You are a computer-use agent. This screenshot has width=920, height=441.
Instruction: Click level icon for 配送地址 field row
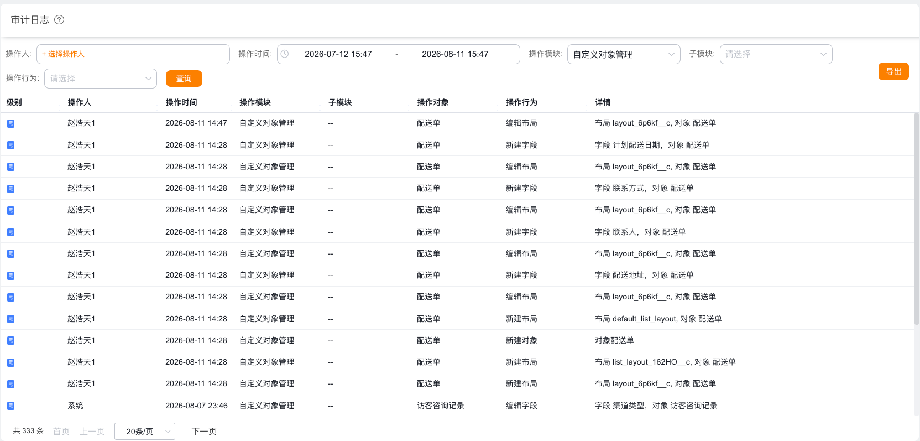pos(11,276)
